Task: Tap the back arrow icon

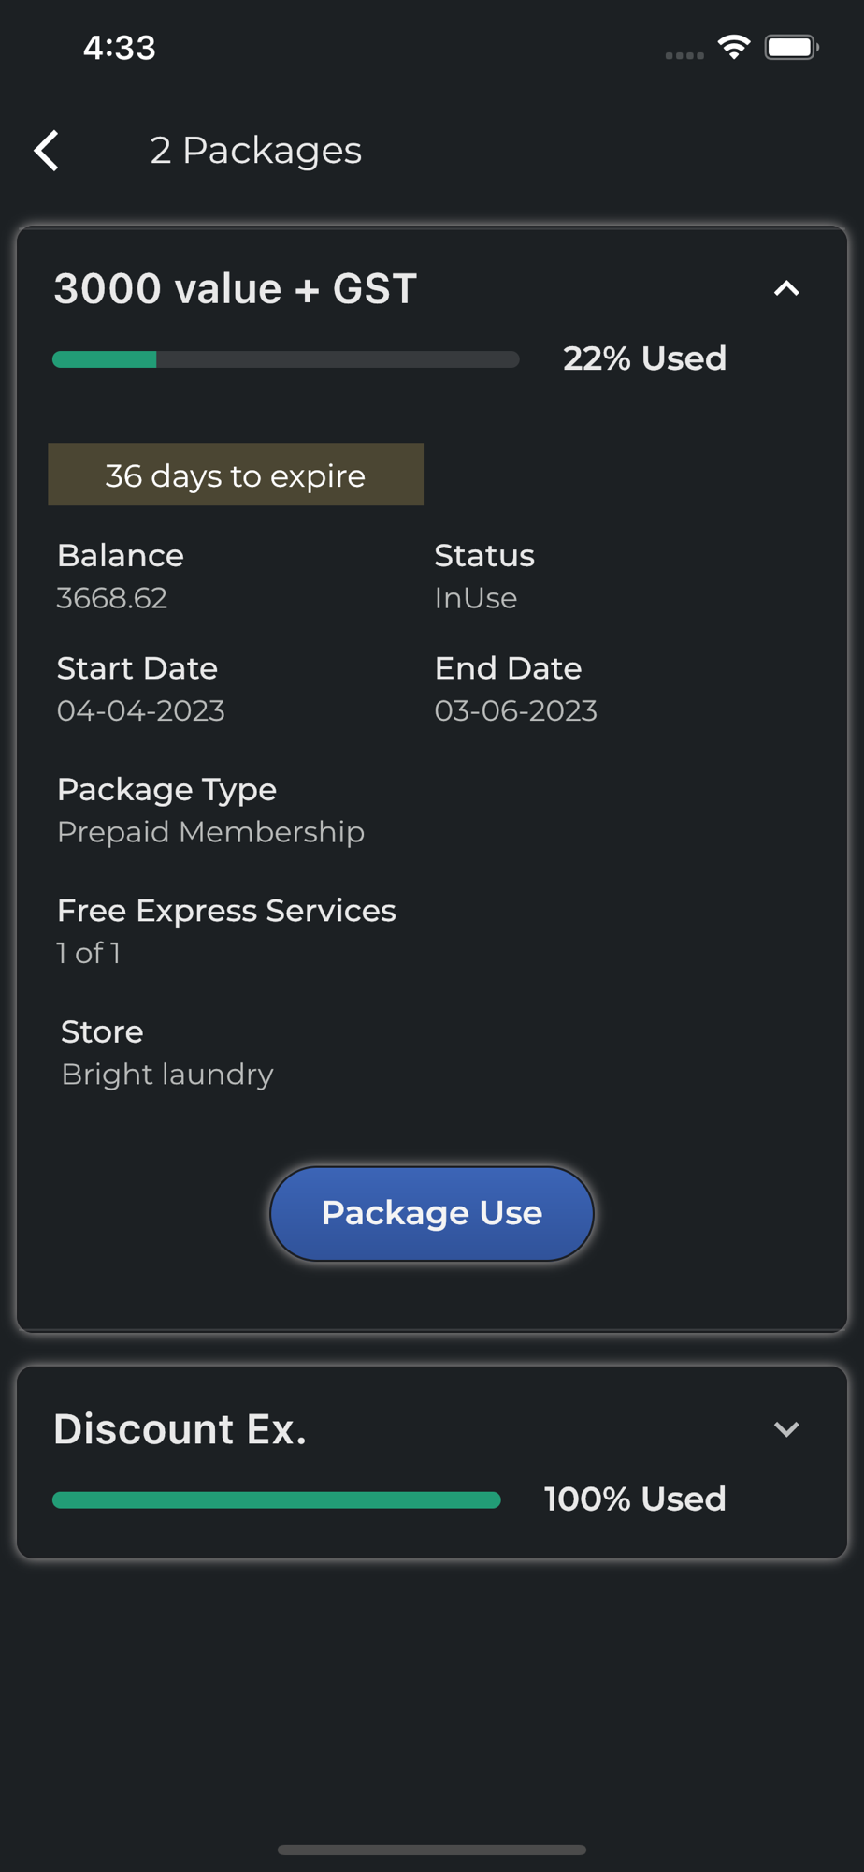Action: click(47, 151)
